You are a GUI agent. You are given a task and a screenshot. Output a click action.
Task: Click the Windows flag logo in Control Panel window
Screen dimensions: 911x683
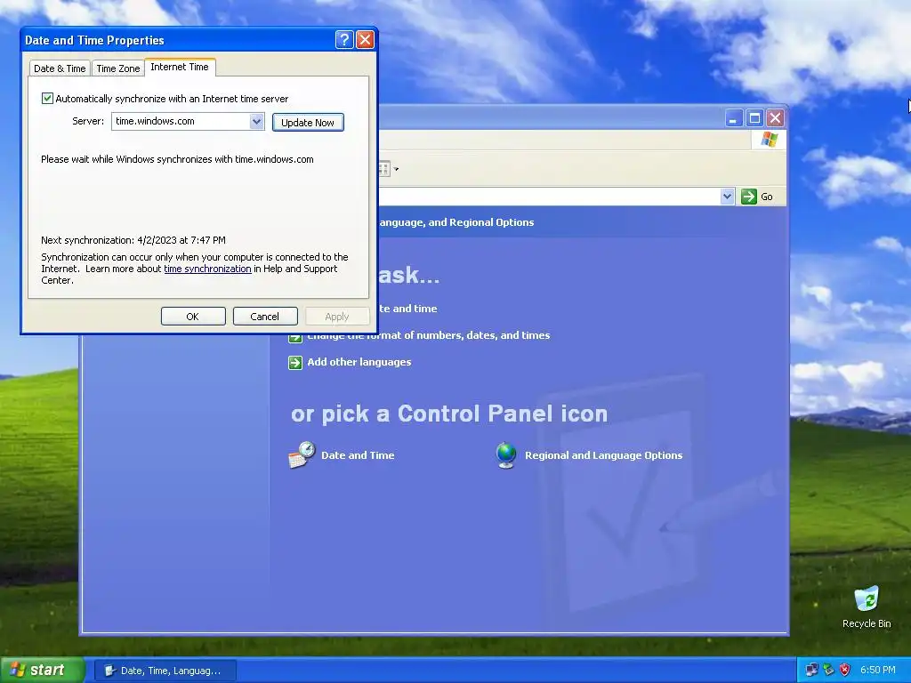(x=769, y=140)
